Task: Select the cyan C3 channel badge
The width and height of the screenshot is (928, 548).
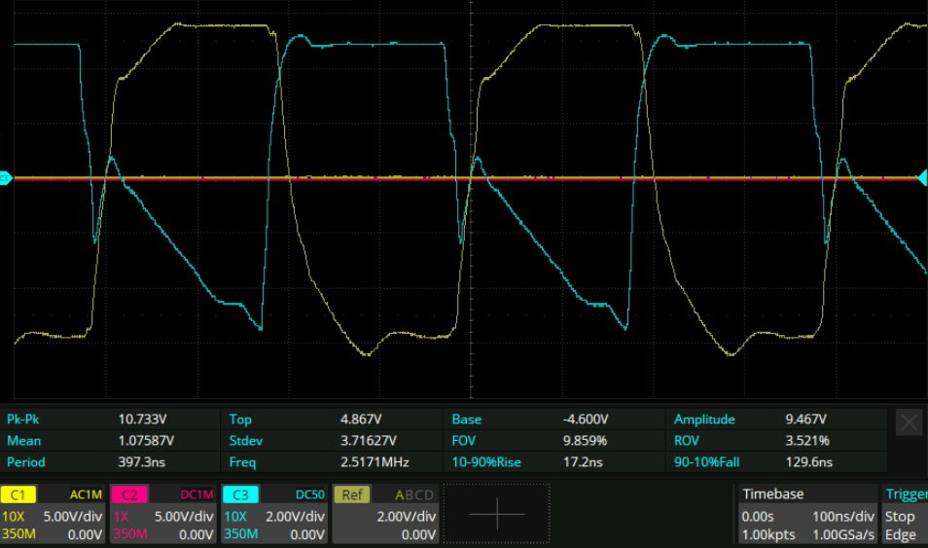Action: tap(240, 494)
